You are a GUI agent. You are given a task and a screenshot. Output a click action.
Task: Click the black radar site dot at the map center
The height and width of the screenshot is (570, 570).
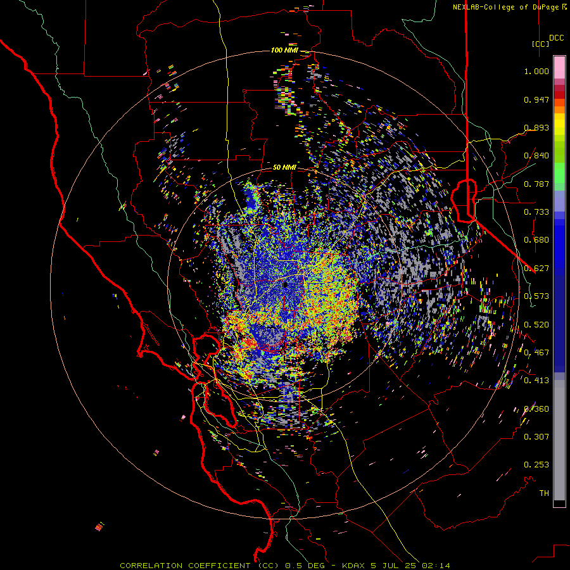286,284
